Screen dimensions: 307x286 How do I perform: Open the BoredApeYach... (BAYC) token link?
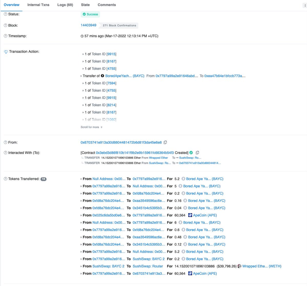tap(125, 76)
